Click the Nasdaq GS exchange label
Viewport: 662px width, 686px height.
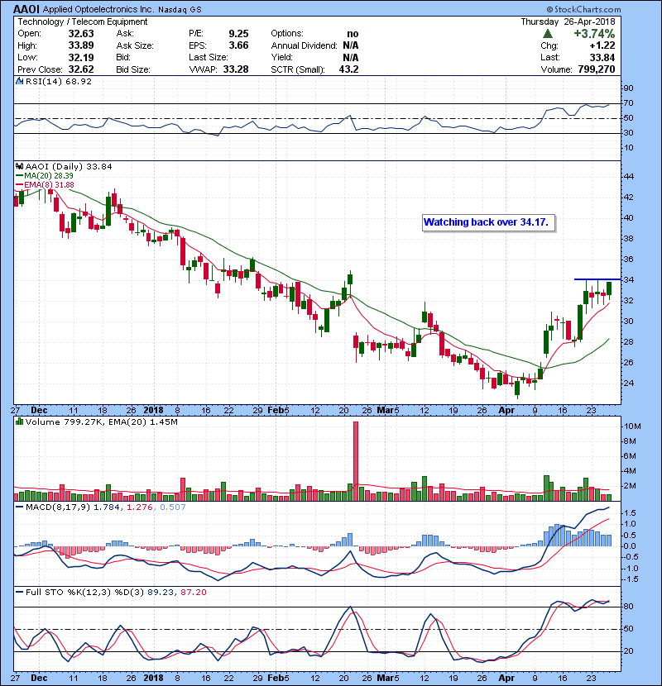click(x=180, y=10)
